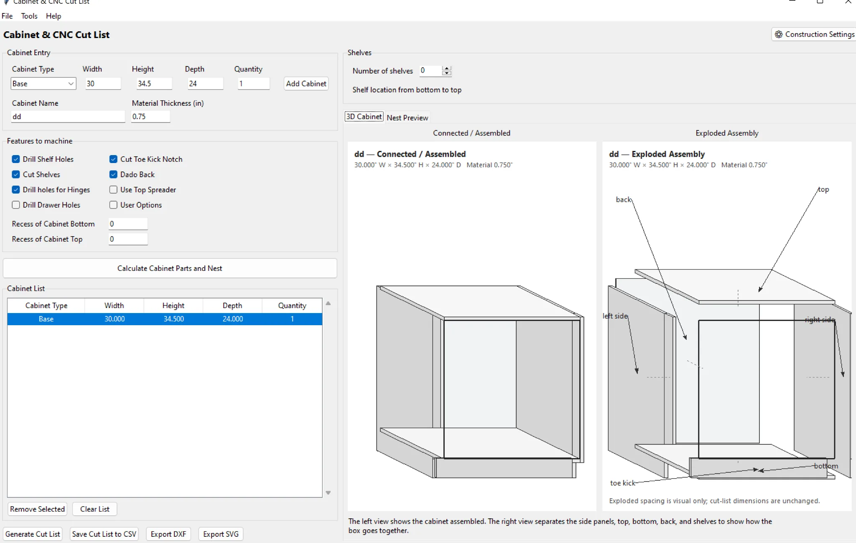Click the Export SVG button

(221, 534)
